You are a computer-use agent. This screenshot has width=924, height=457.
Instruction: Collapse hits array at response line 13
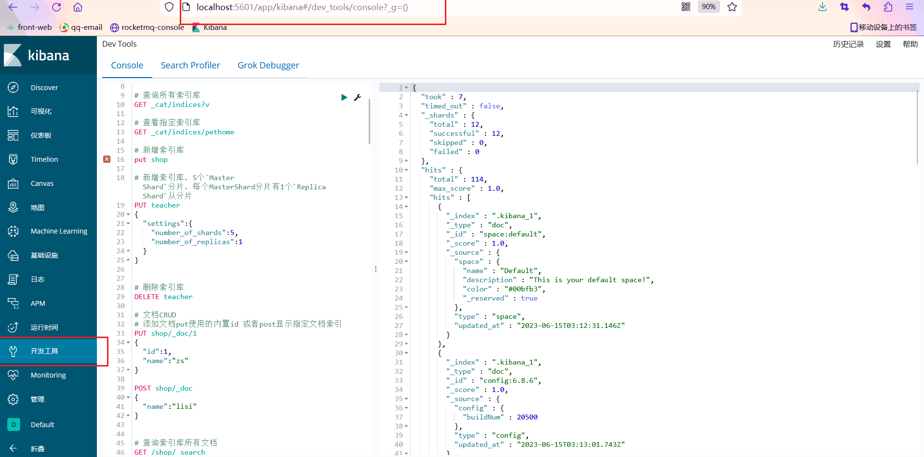[406, 197]
